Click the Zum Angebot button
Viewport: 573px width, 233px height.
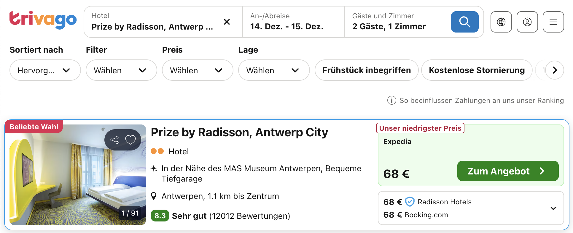pyautogui.click(x=508, y=171)
